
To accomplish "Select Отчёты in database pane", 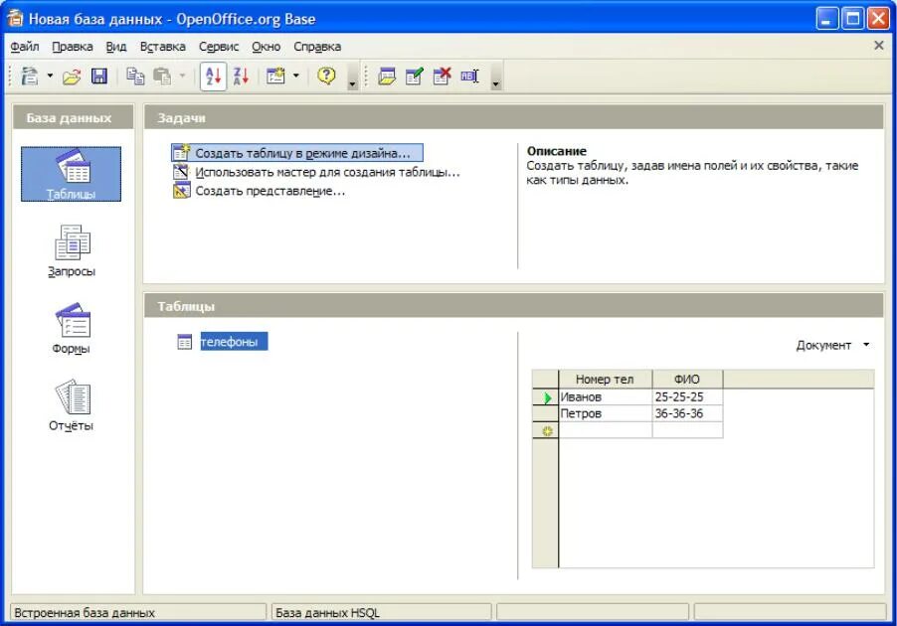I will tap(72, 405).
